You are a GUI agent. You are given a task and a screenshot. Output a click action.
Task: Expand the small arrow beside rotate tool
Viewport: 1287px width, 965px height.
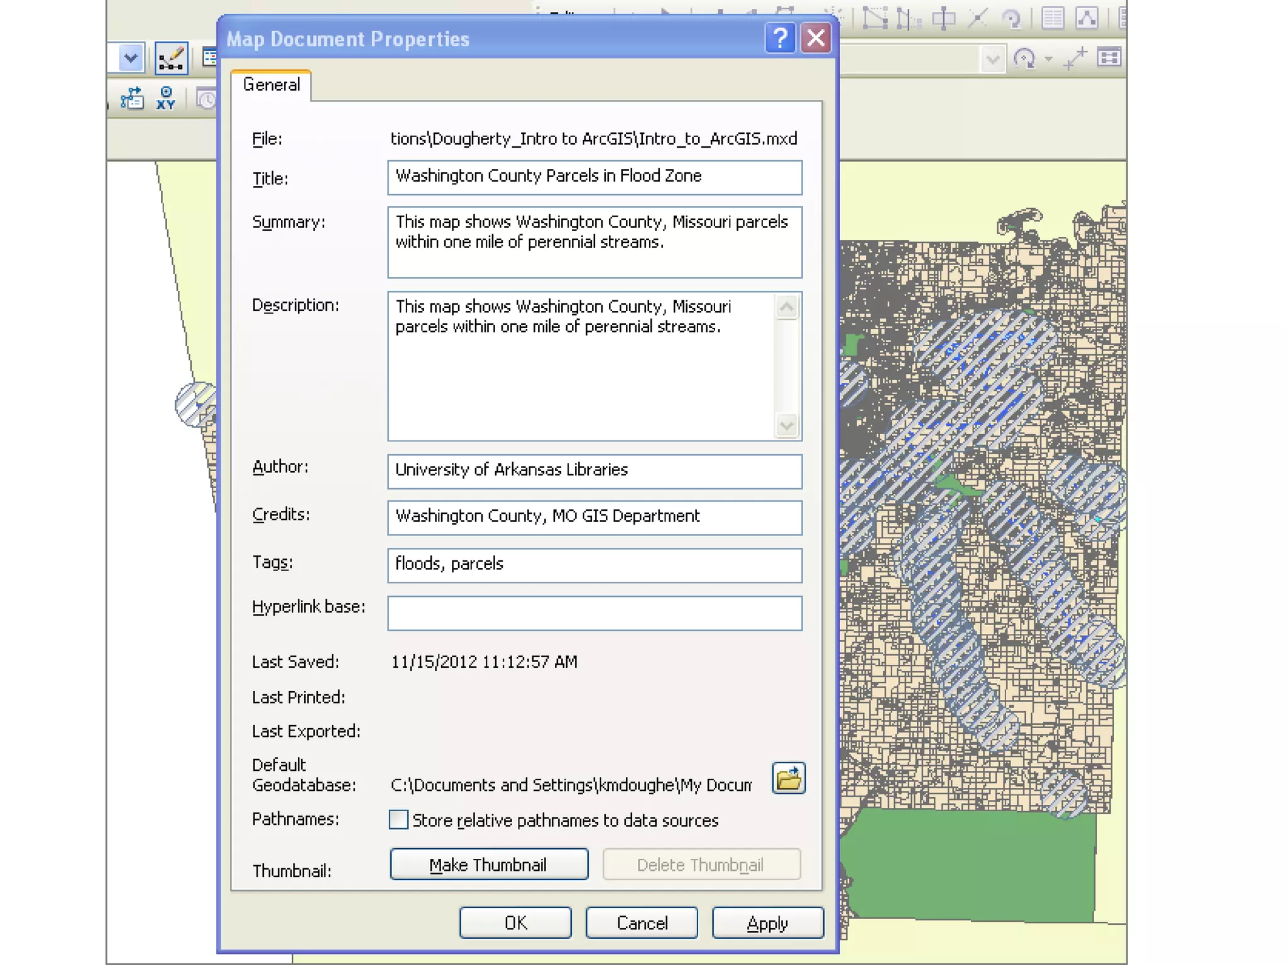pos(1048,59)
